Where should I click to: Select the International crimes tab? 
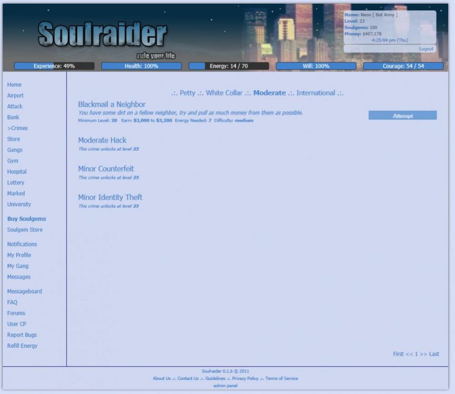click(316, 93)
